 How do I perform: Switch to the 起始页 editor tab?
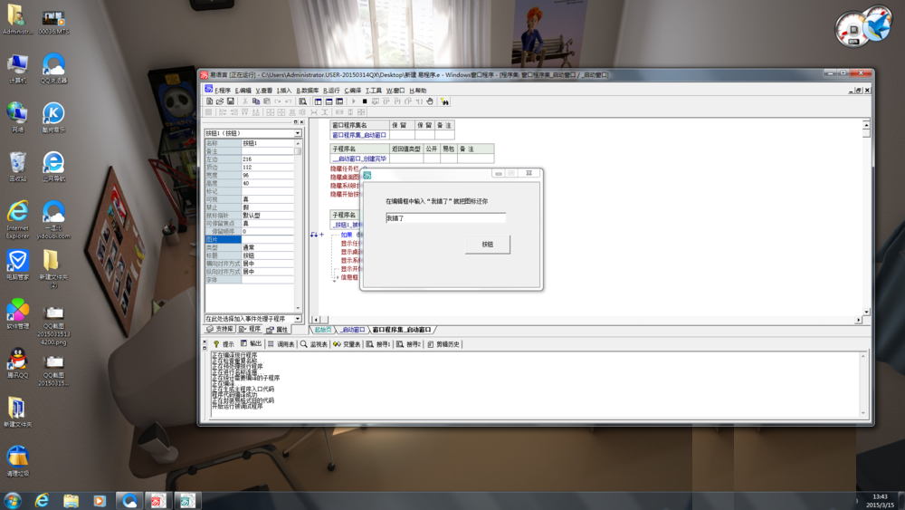[x=323, y=330]
